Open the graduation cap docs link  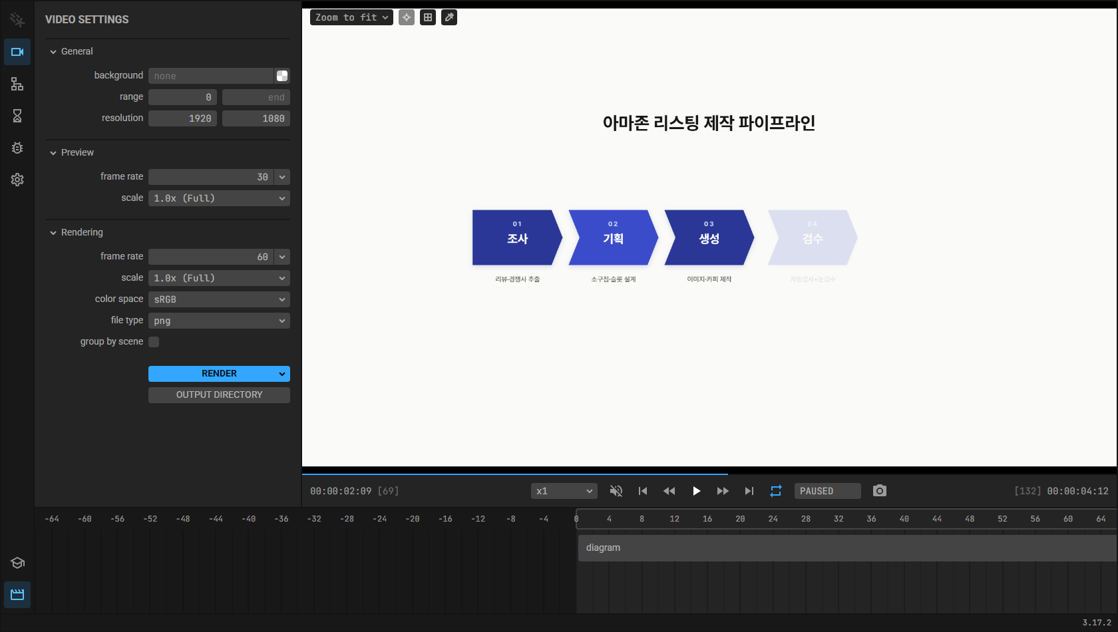17,563
